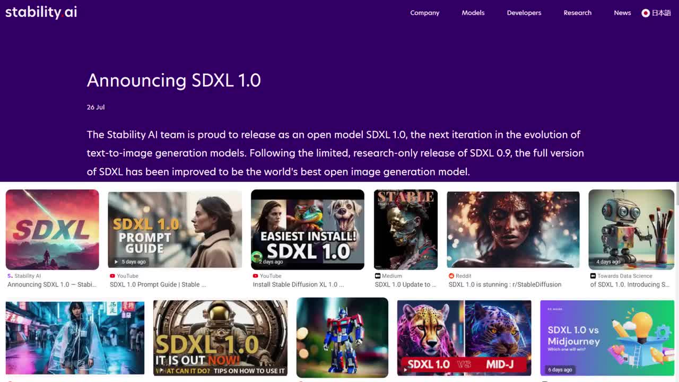Click the '26 Jul' date text
679x382 pixels.
[96, 107]
